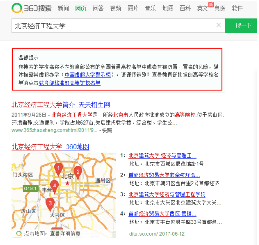The height and width of the screenshot is (245, 259).
Task: Click the 2011年9月26日 result date
Action: tap(29, 115)
